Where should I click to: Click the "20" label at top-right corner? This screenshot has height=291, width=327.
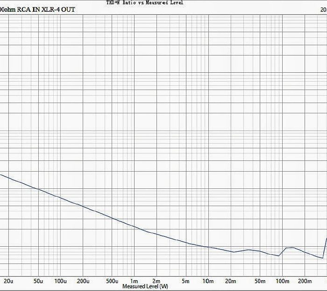(x=323, y=9)
